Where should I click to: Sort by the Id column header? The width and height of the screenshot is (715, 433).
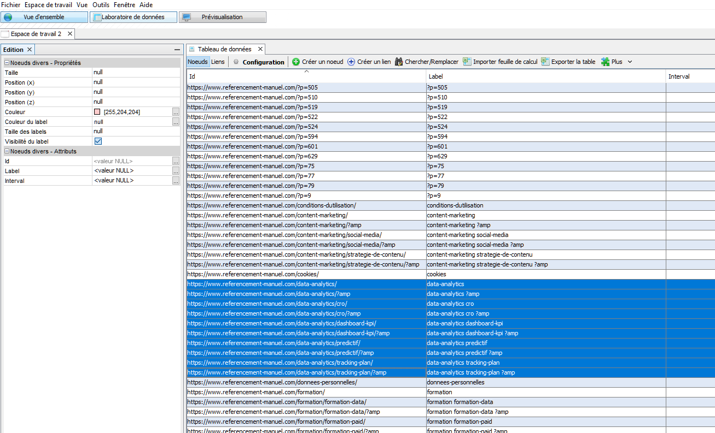pos(306,76)
